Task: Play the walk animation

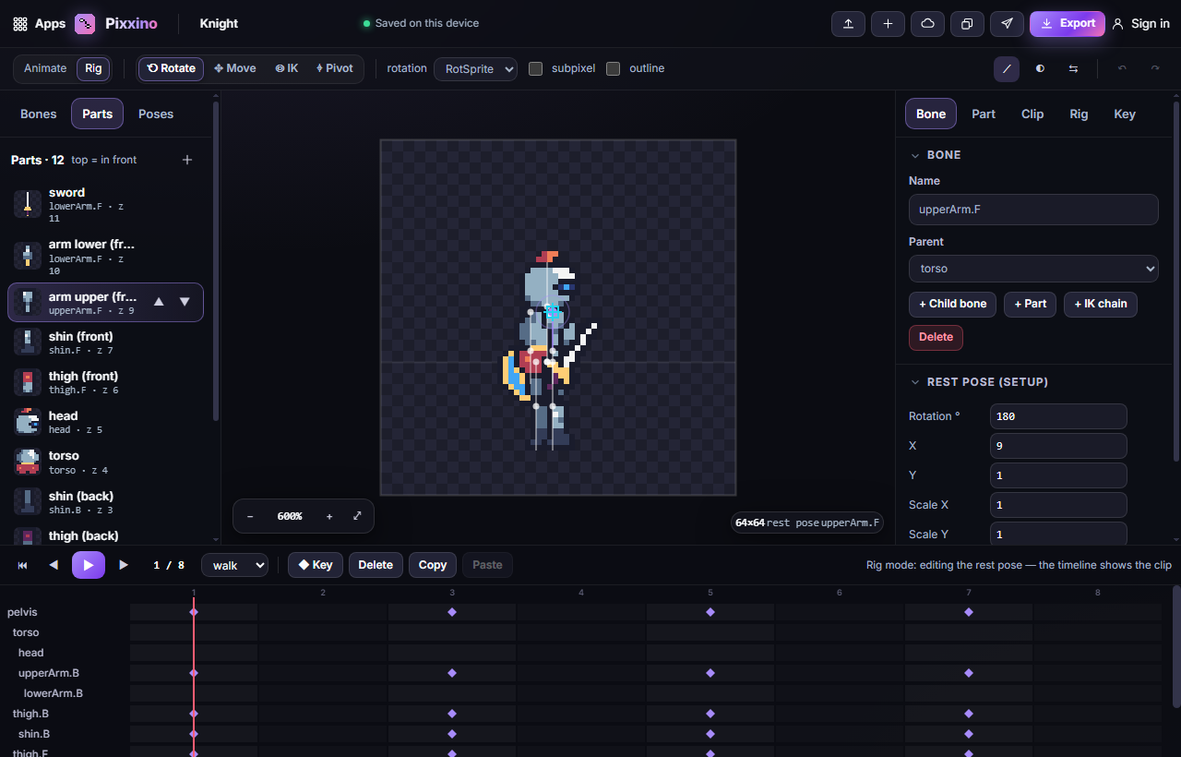Action: (89, 565)
